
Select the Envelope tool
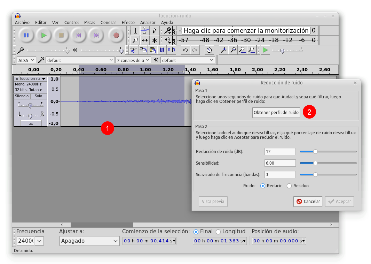(x=145, y=31)
